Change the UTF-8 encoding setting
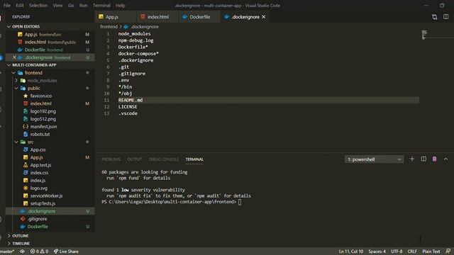 (397, 251)
